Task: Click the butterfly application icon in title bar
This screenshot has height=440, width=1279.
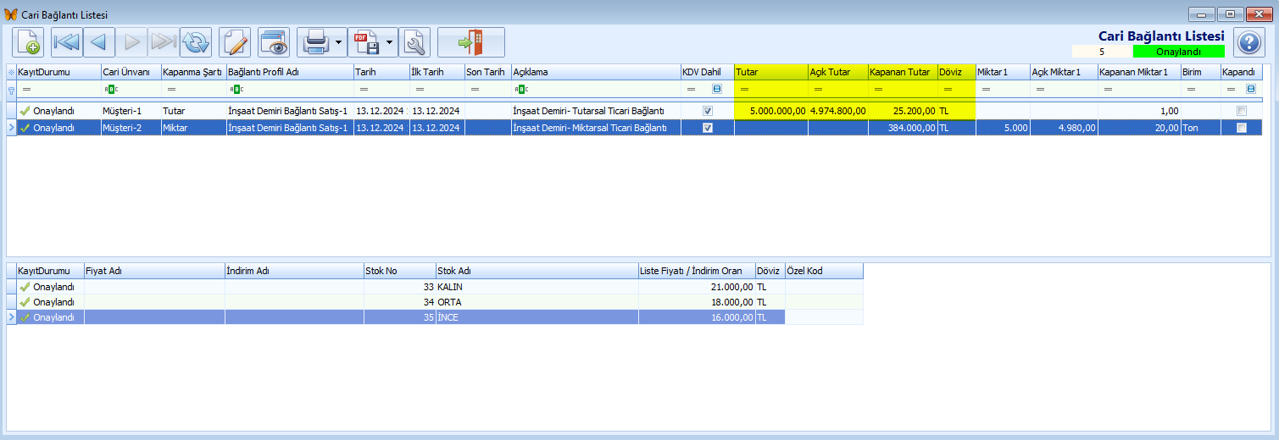Action: click(x=11, y=15)
